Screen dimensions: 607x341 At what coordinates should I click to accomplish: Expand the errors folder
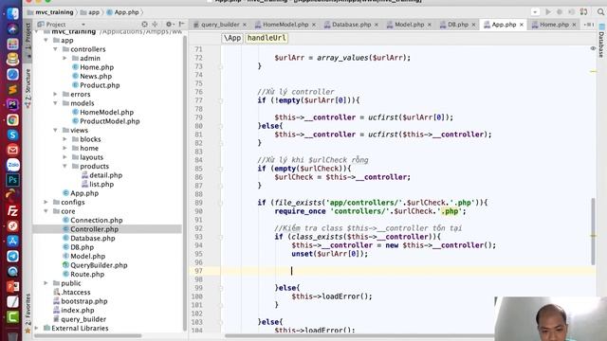tap(55, 94)
